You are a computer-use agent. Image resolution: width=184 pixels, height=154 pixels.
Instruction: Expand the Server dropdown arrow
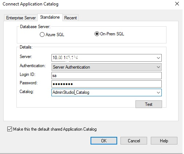click(x=158, y=58)
